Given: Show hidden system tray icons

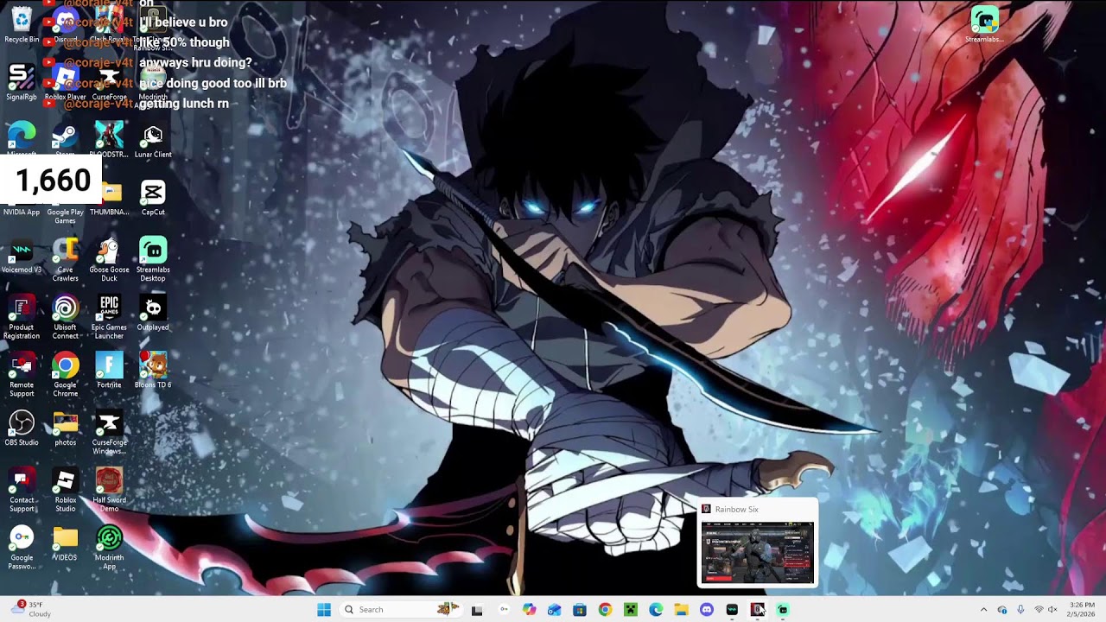Looking at the screenshot, I should tap(983, 610).
